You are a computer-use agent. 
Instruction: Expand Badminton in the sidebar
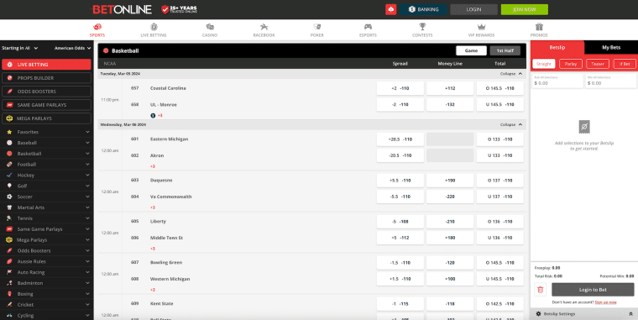[x=87, y=283]
